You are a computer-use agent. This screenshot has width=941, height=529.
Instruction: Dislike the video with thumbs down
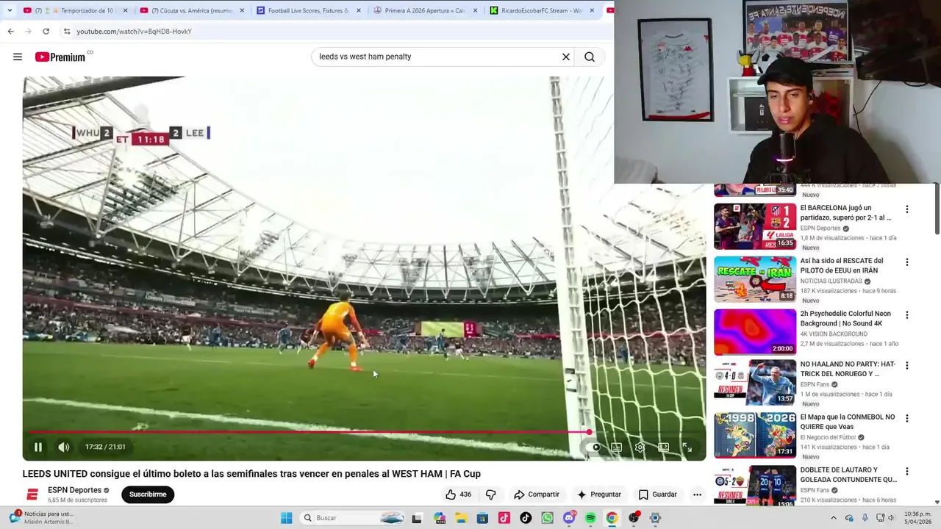pyautogui.click(x=491, y=494)
